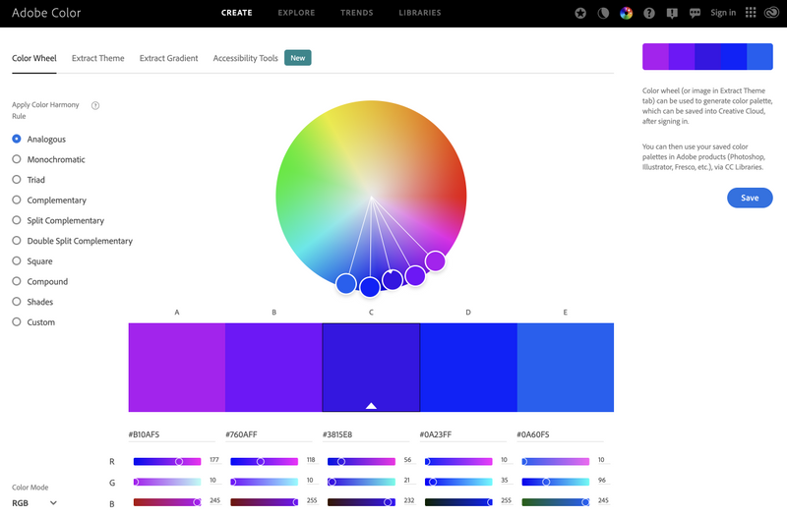Click the Sign in link

pyautogui.click(x=723, y=13)
